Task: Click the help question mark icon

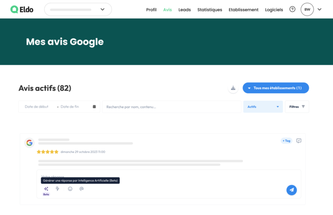Action: point(292,9)
